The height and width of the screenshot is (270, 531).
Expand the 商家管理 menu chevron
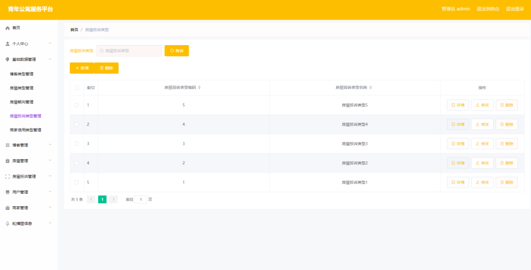point(50,207)
